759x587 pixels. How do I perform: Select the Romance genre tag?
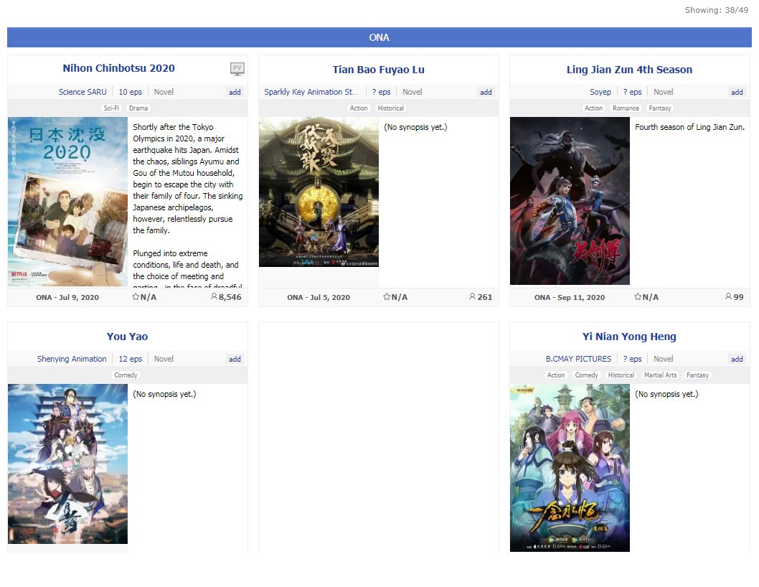(x=626, y=108)
